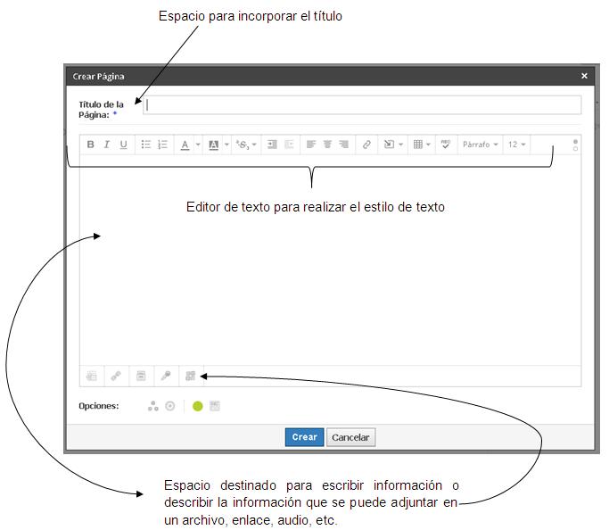Click the circular target icon in Opciones
Screen dimensions: 609x530
[x=170, y=406]
